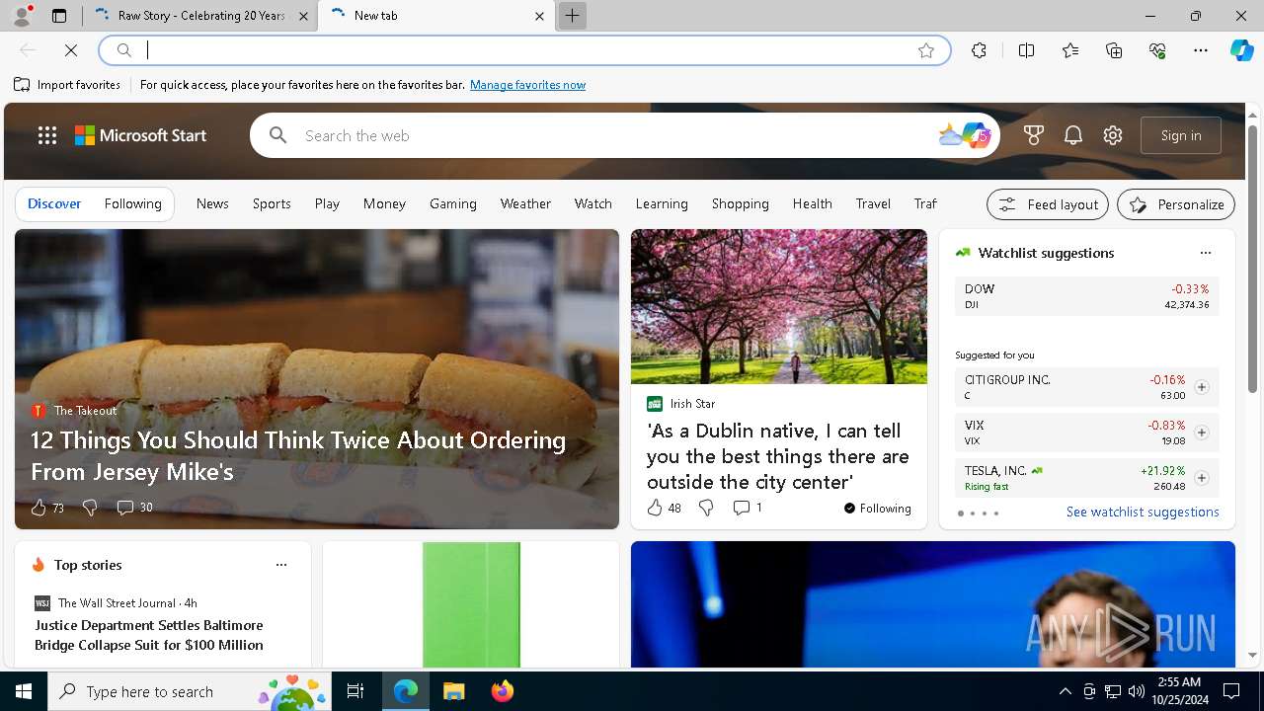1264x711 pixels.
Task: Open Shopping category
Action: click(x=740, y=203)
